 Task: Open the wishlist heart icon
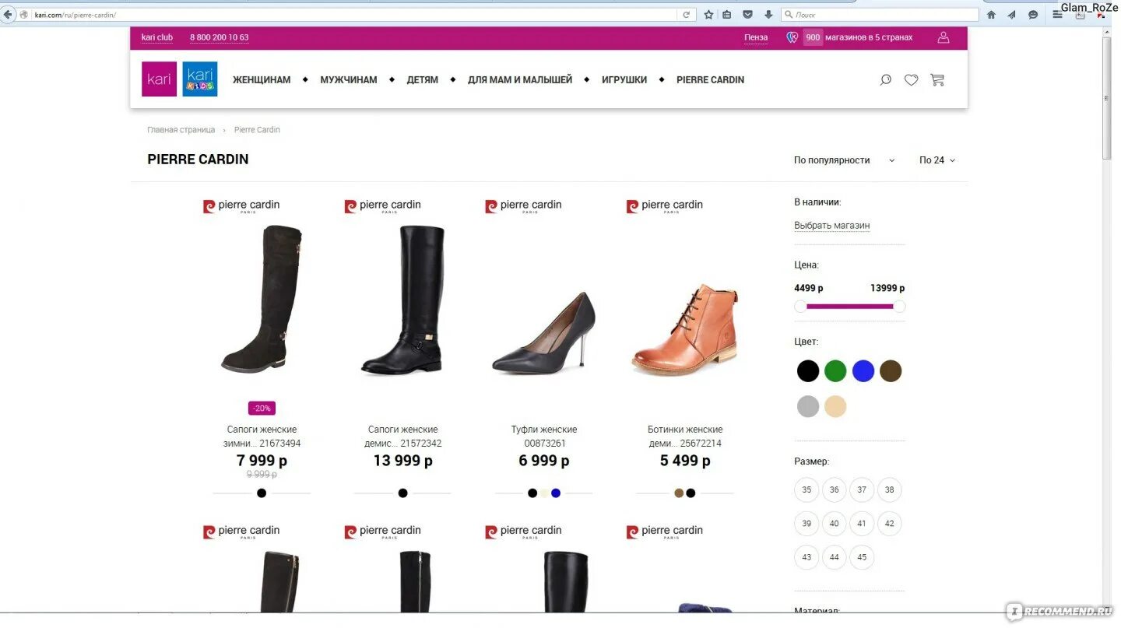tap(911, 79)
